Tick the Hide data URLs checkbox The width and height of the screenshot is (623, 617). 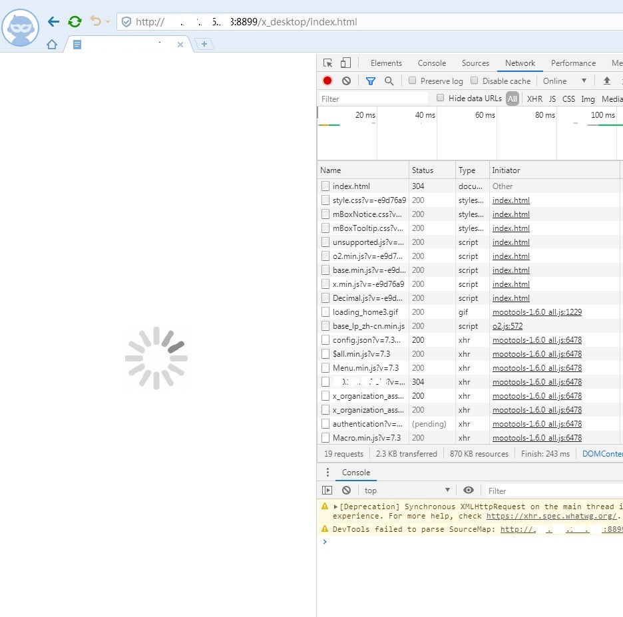point(440,98)
